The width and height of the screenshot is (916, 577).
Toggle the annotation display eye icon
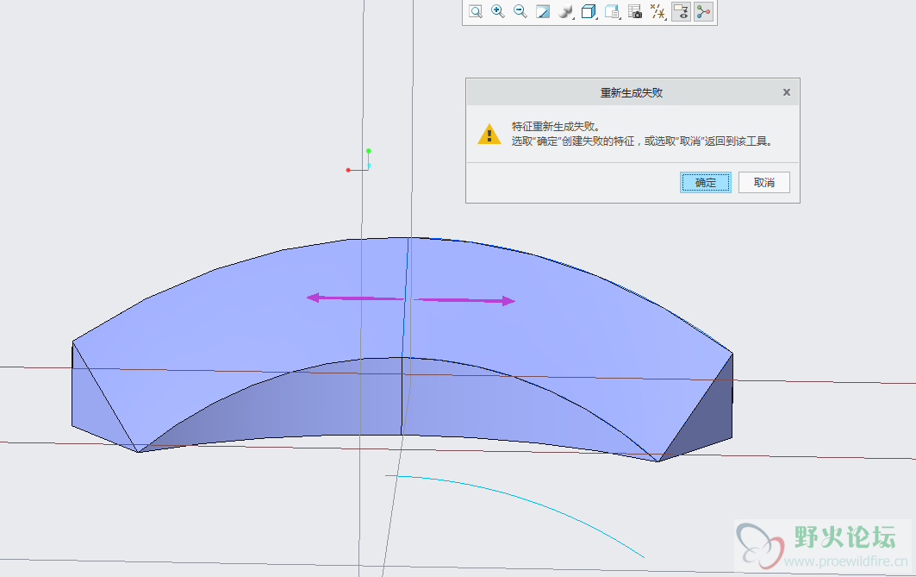click(x=681, y=12)
